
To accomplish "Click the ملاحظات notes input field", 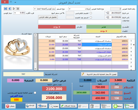I will pyautogui.click(x=79, y=22).
